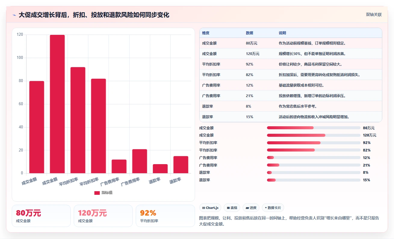Viewport: 394px width, 239px height.
Task: Click the 退款率 chart bar at 8
Action: tap(160, 169)
